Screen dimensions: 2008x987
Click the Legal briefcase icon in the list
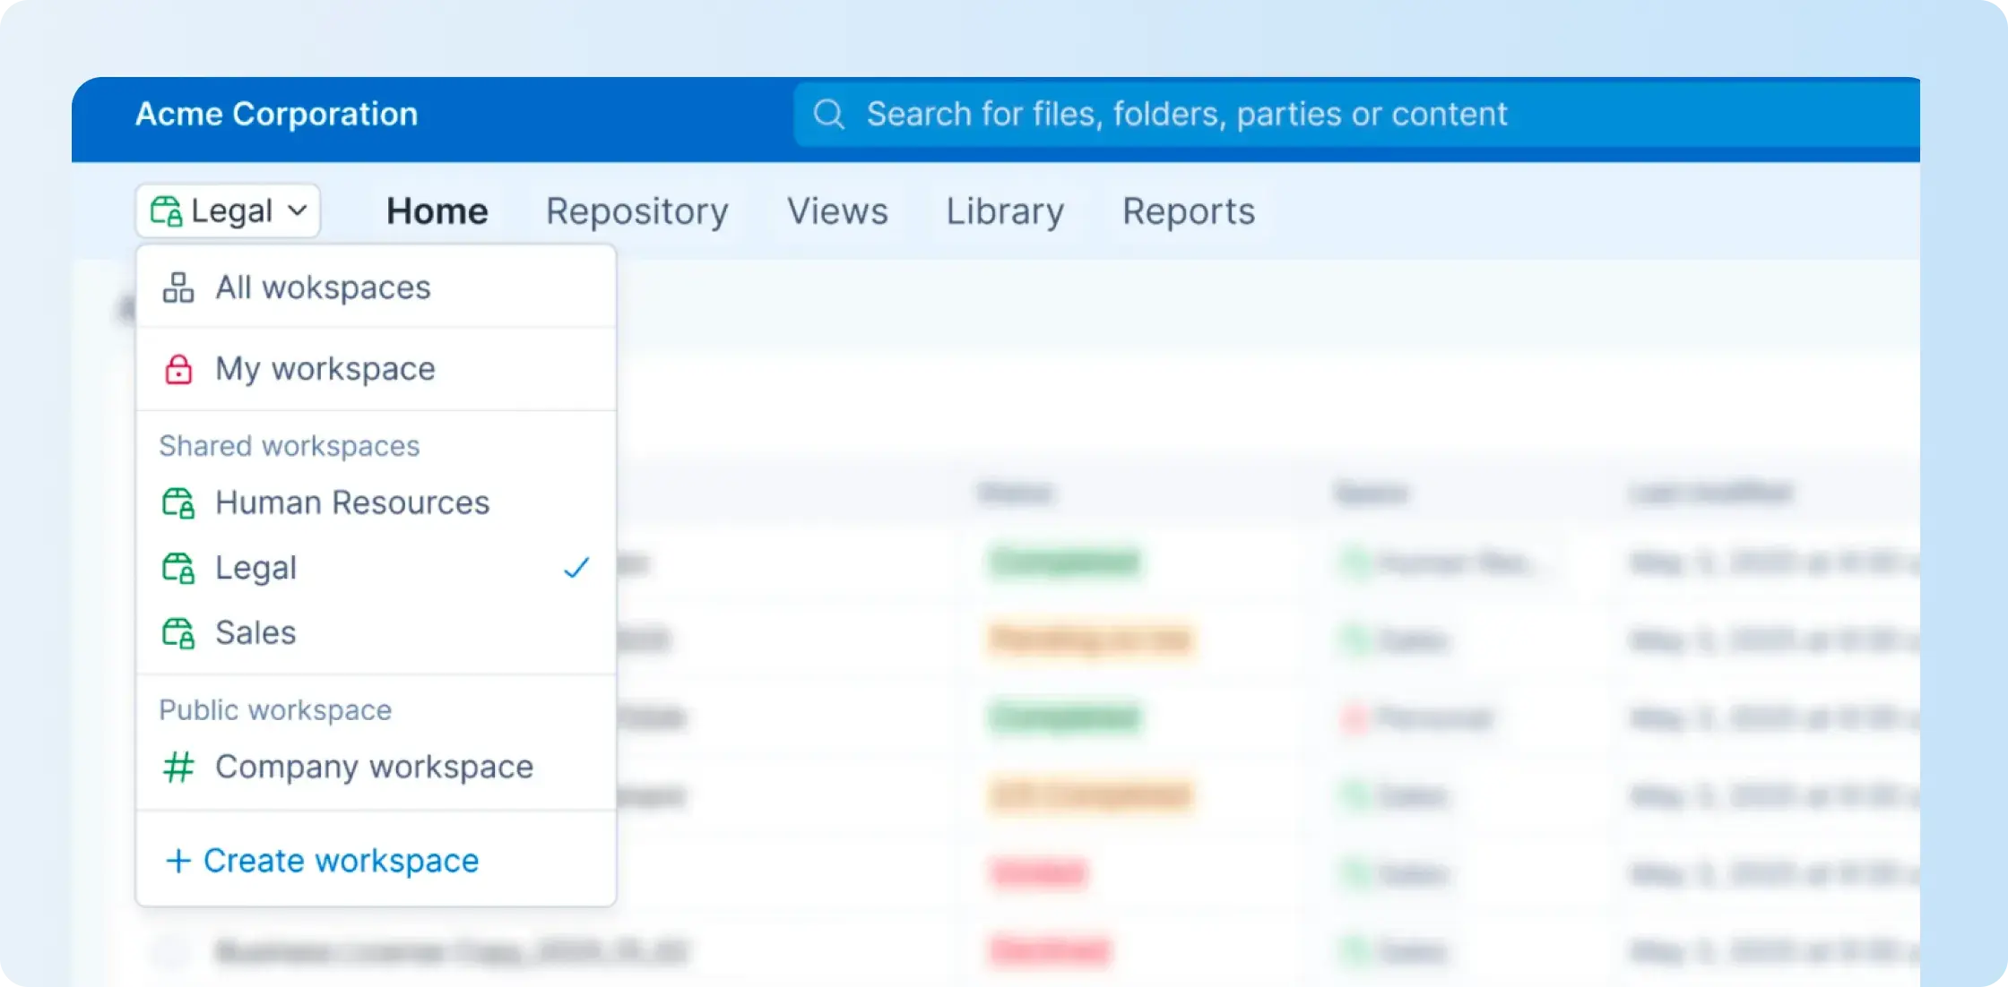(178, 568)
